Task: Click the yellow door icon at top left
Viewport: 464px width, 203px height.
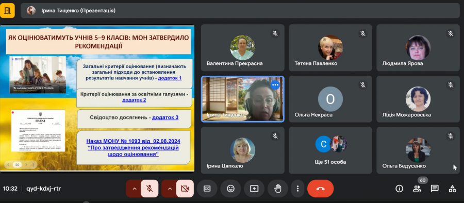Action: coord(7,11)
